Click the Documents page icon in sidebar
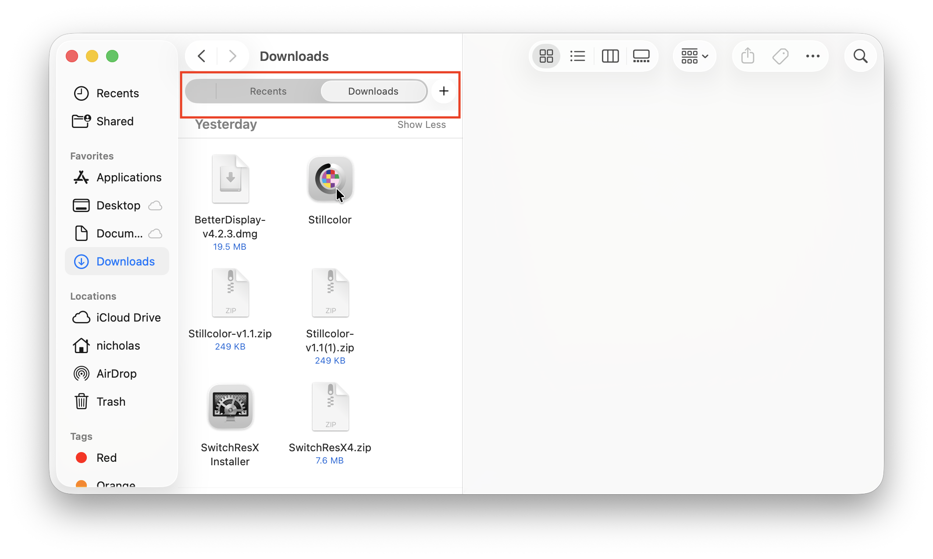Image resolution: width=933 pixels, height=559 pixels. coord(81,234)
